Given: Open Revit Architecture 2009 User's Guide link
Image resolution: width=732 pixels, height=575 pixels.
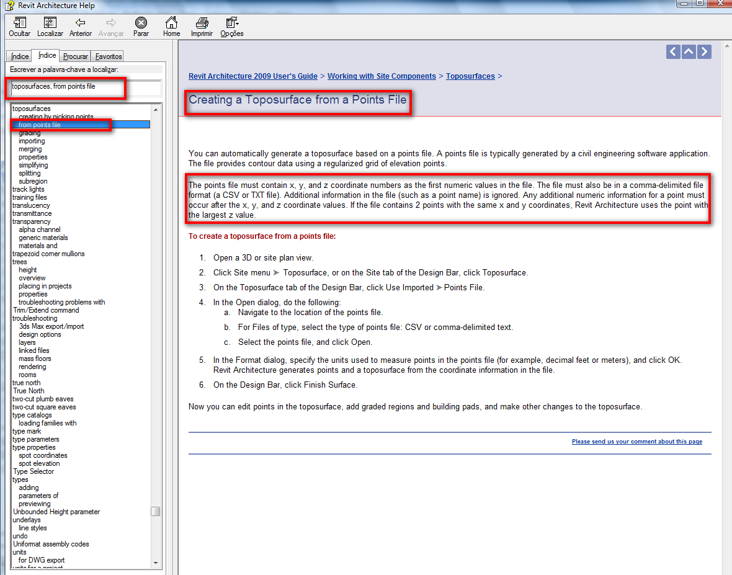Looking at the screenshot, I should point(253,76).
